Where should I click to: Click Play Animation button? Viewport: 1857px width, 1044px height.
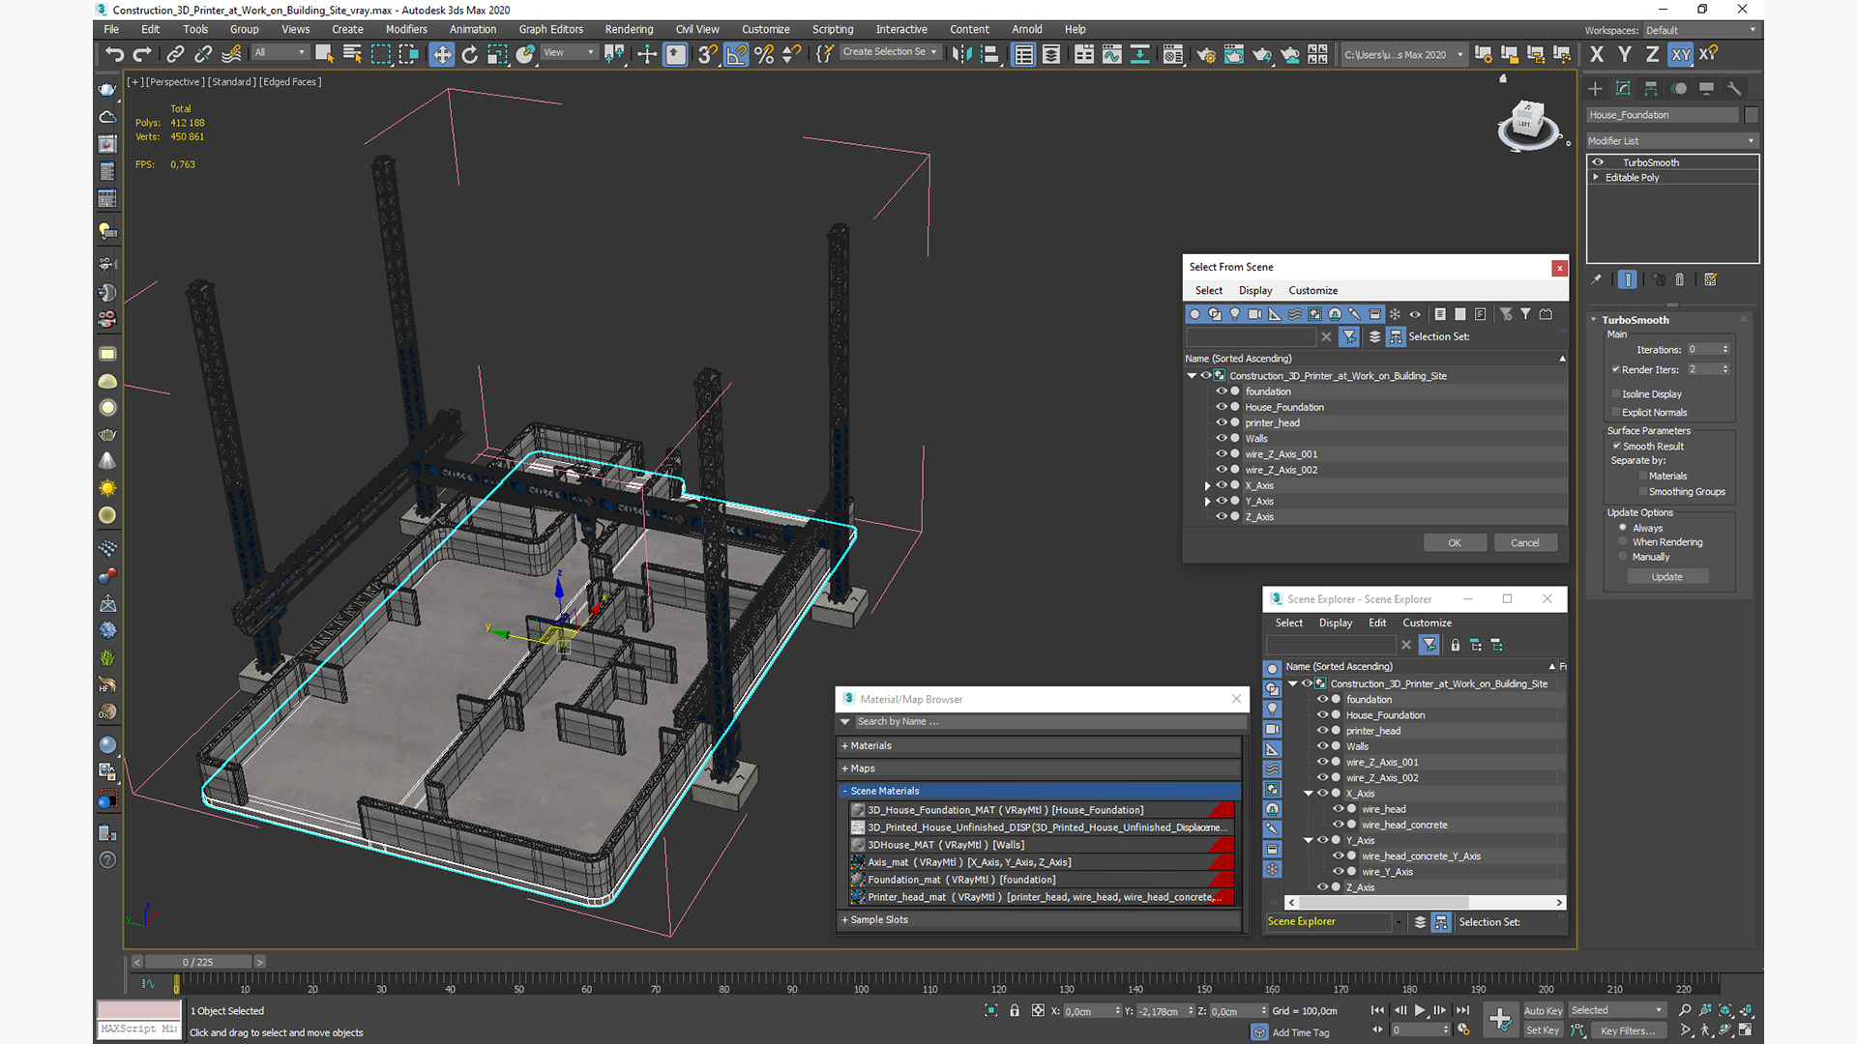coord(1420,1010)
